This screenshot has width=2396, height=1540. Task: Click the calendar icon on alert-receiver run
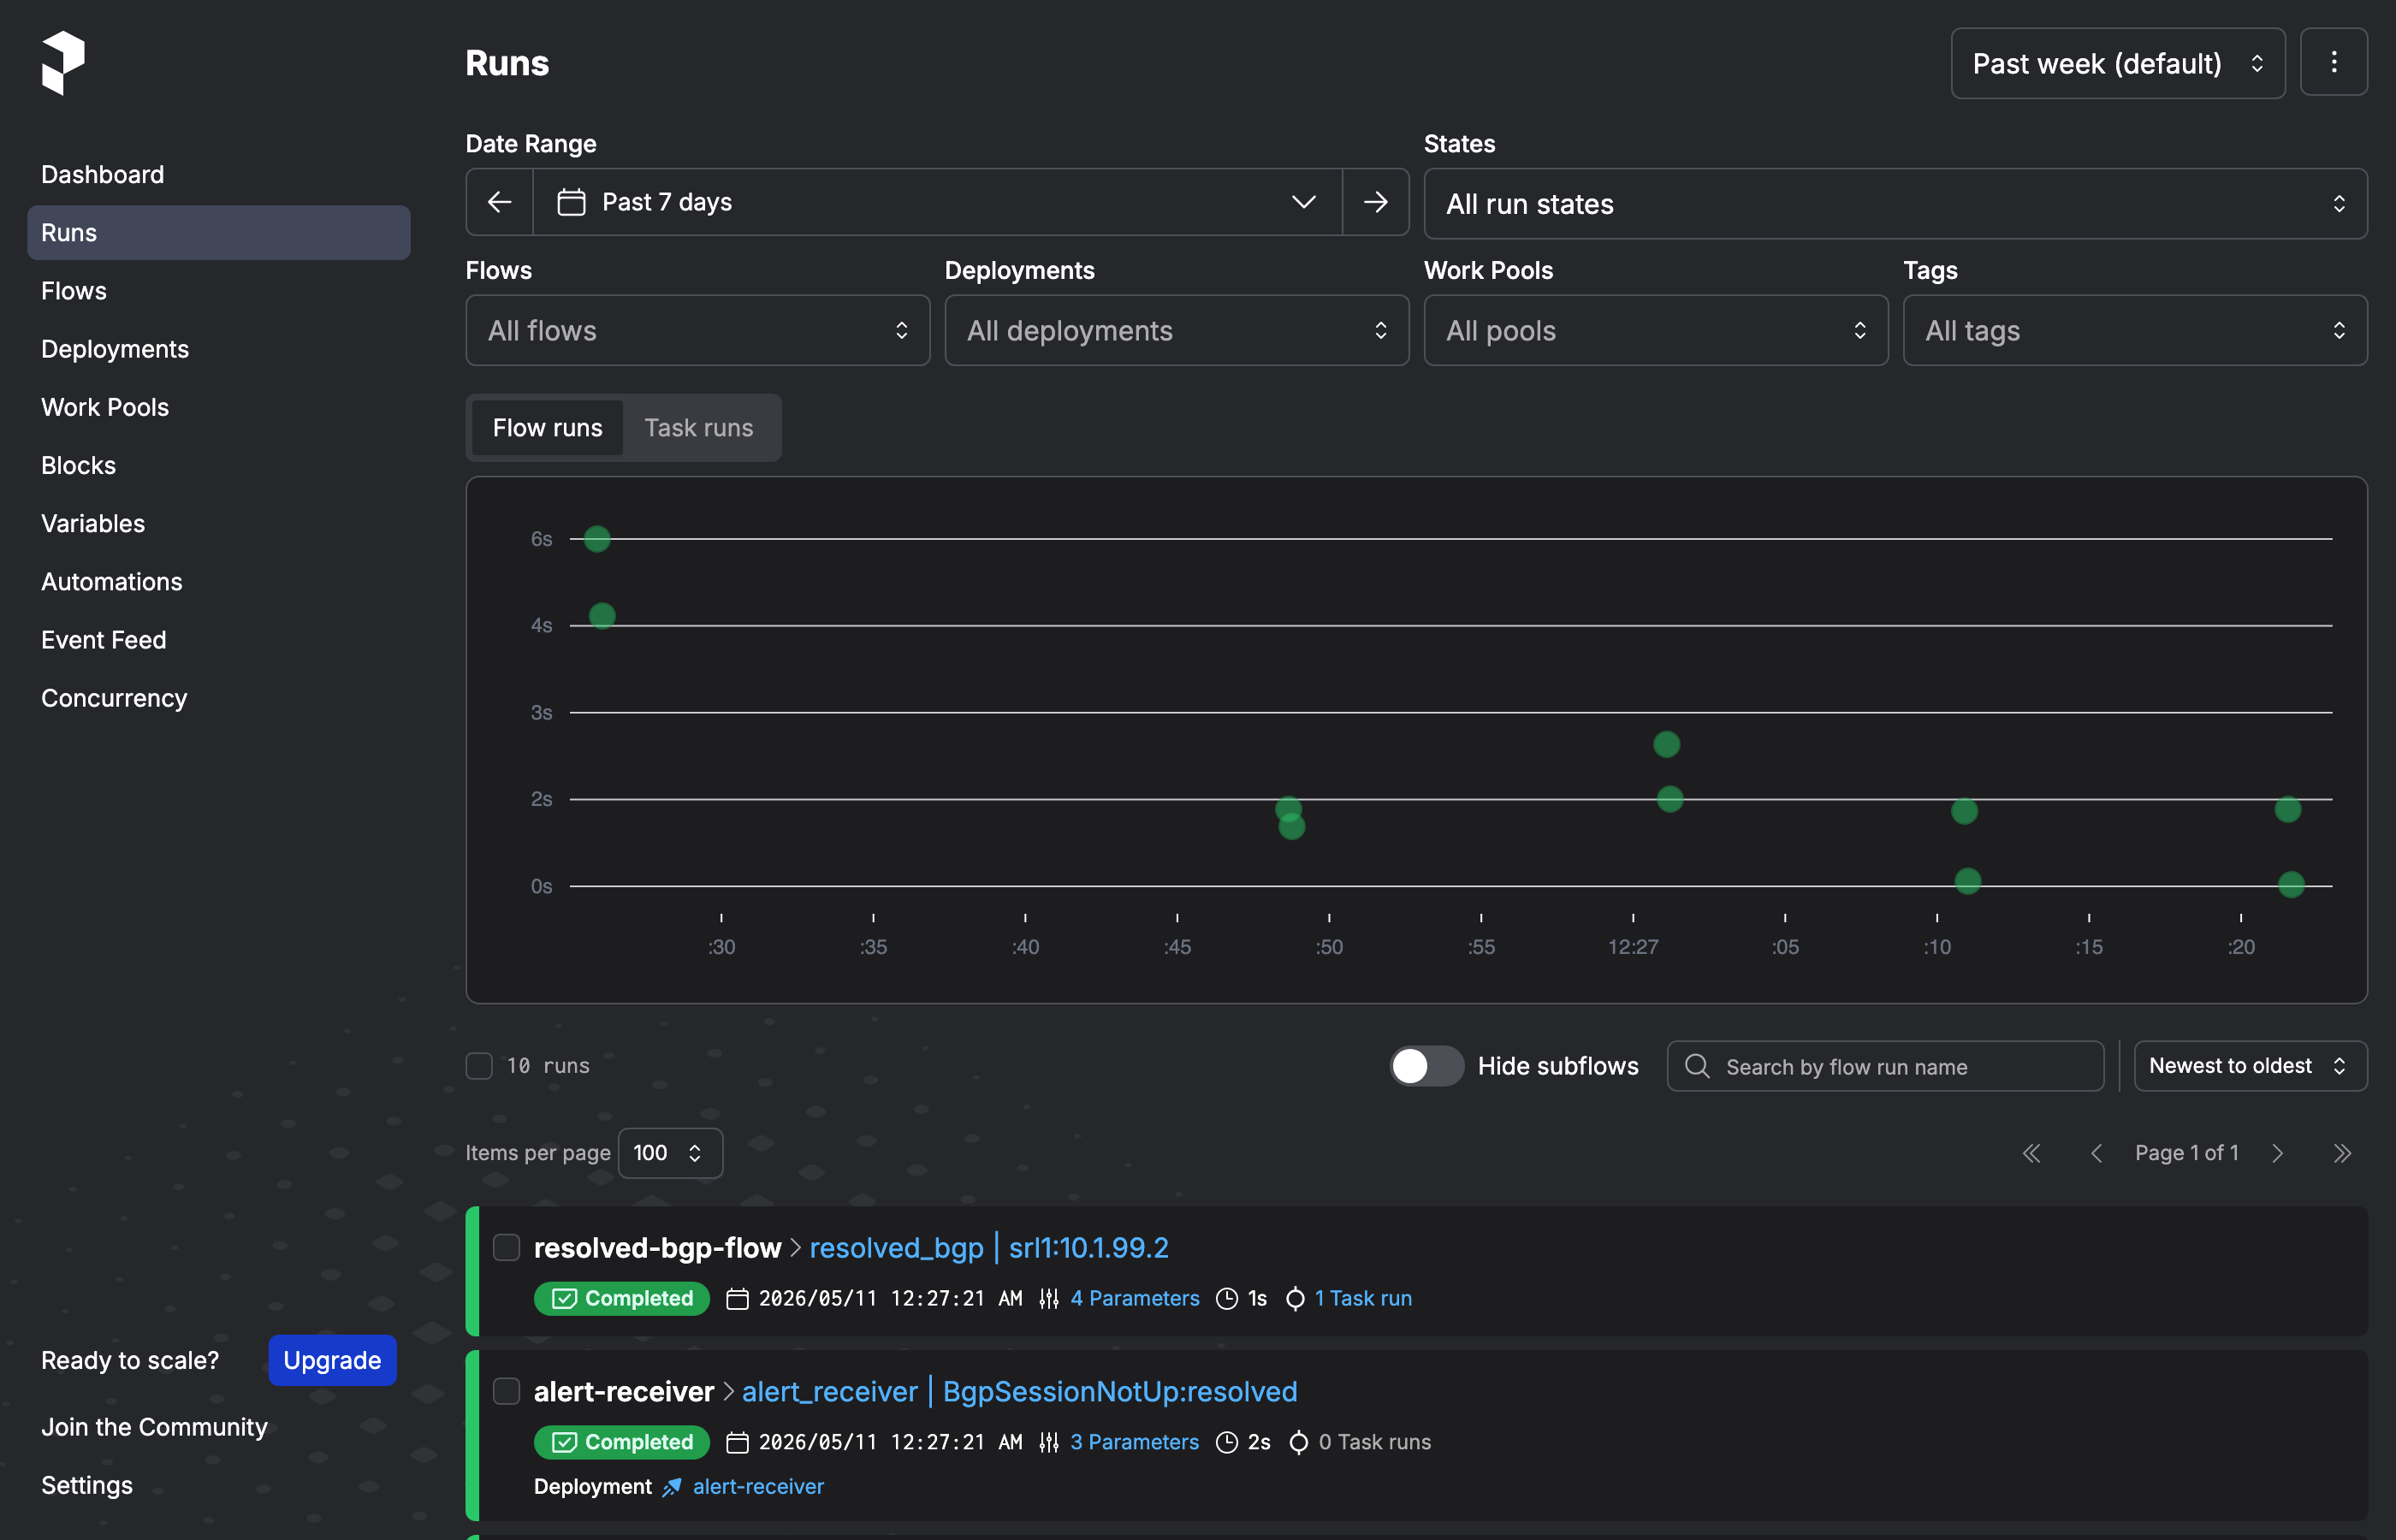(737, 1442)
